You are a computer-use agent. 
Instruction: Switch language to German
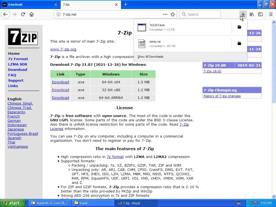click(x=14, y=120)
